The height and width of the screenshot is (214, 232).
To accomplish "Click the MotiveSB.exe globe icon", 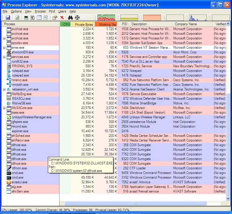I will tap(9, 103).
